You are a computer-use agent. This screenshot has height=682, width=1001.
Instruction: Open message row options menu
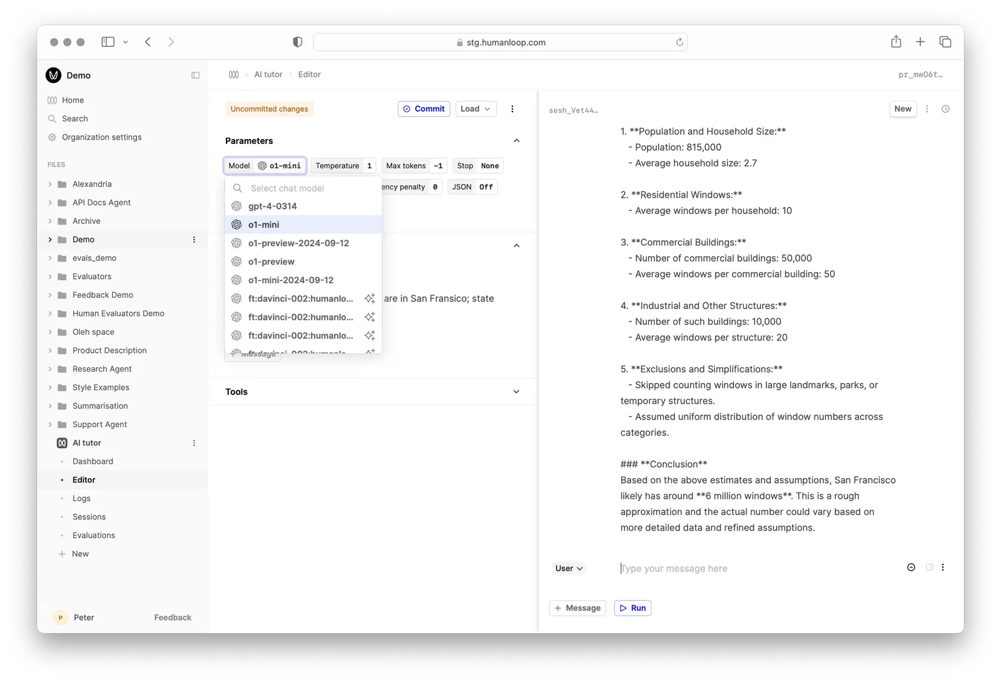(943, 567)
